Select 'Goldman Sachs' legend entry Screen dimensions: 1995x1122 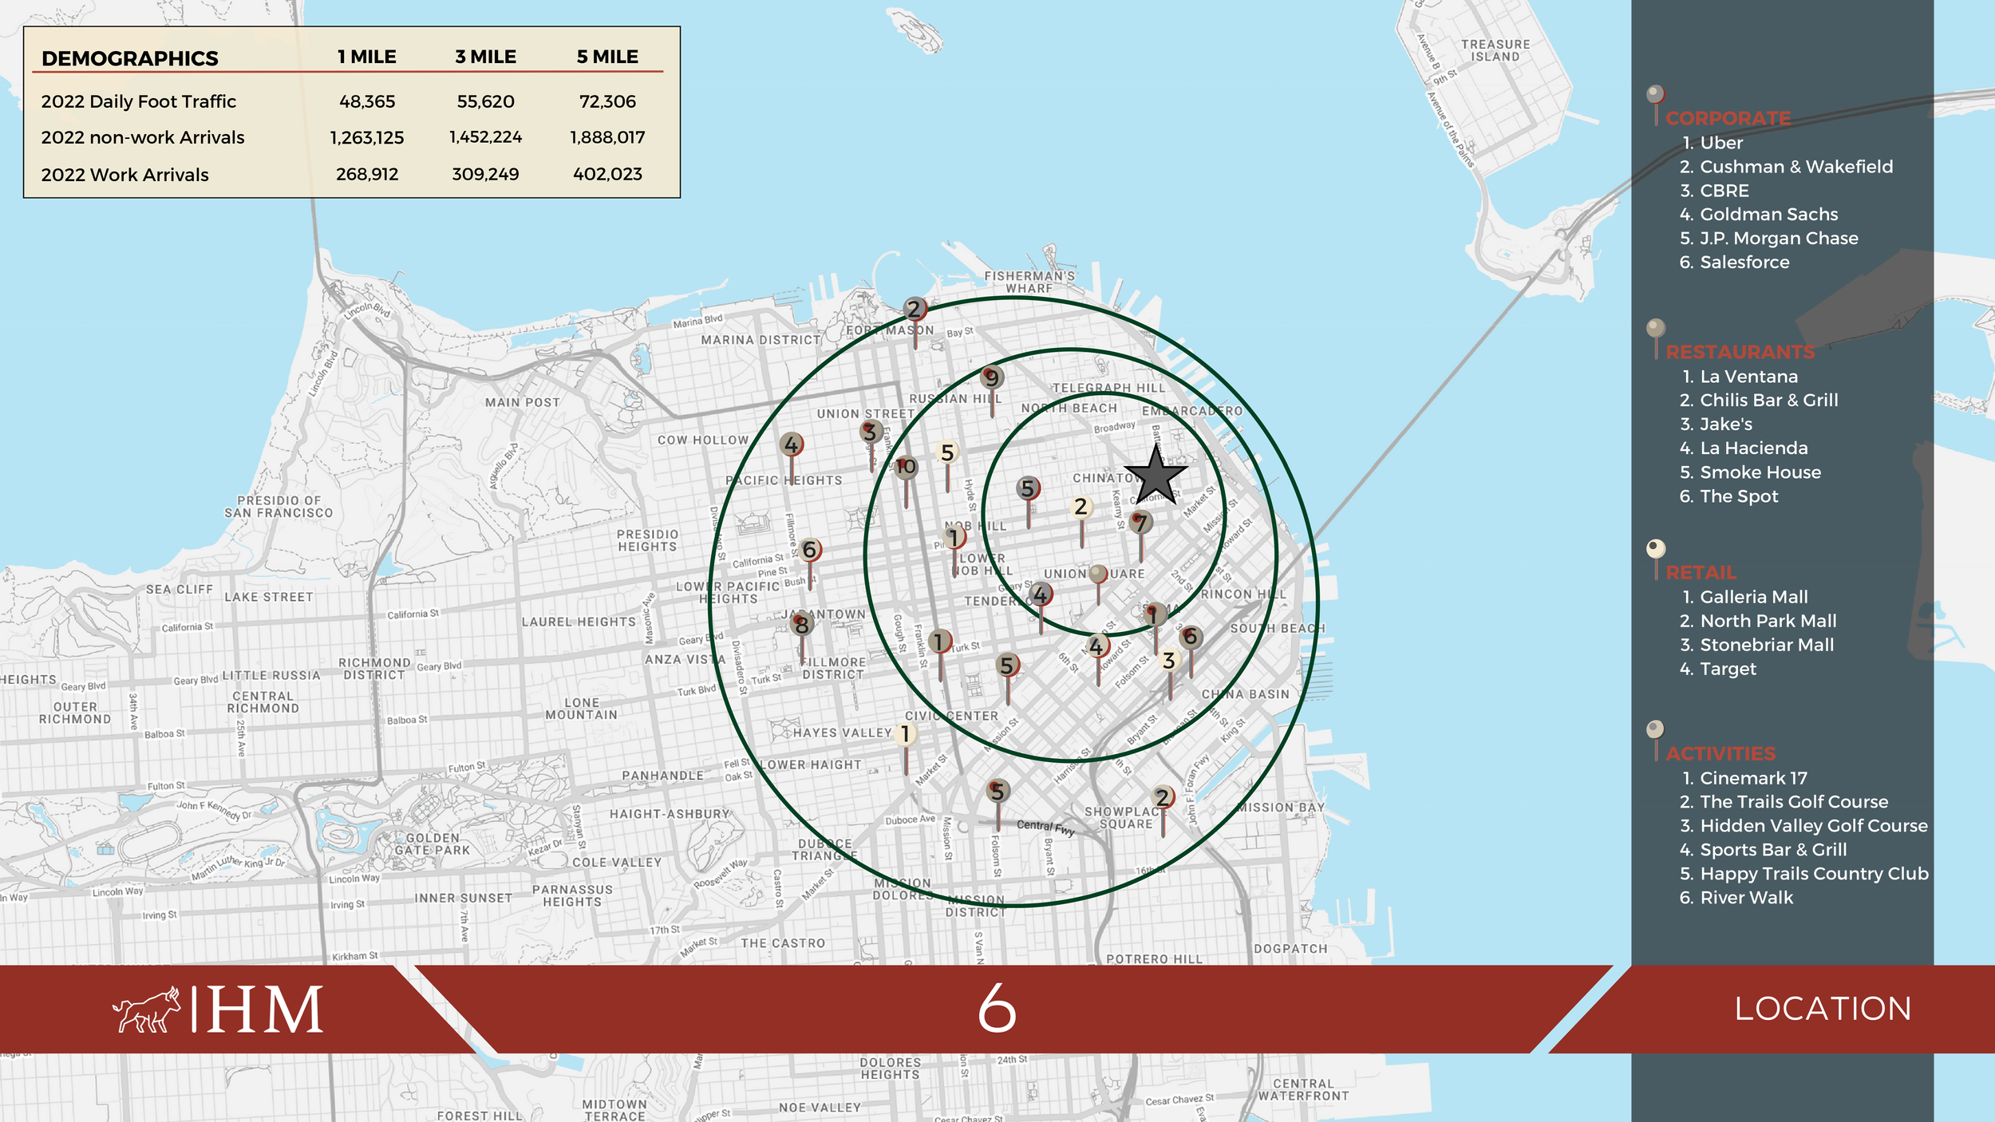click(x=1769, y=214)
